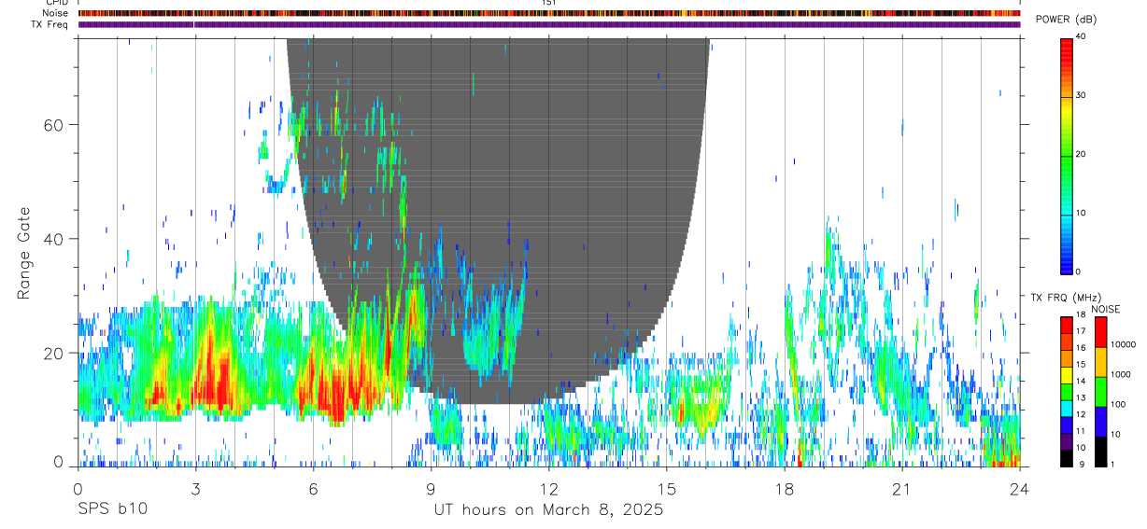This screenshot has width=1147, height=529.
Task: Pick the red segment of the NOISE colorbar
Action: pos(1100,332)
